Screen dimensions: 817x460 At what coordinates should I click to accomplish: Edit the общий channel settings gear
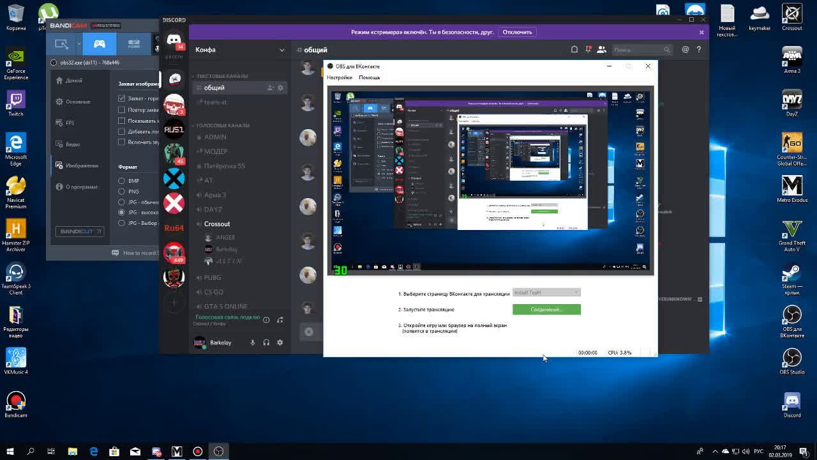click(x=280, y=88)
